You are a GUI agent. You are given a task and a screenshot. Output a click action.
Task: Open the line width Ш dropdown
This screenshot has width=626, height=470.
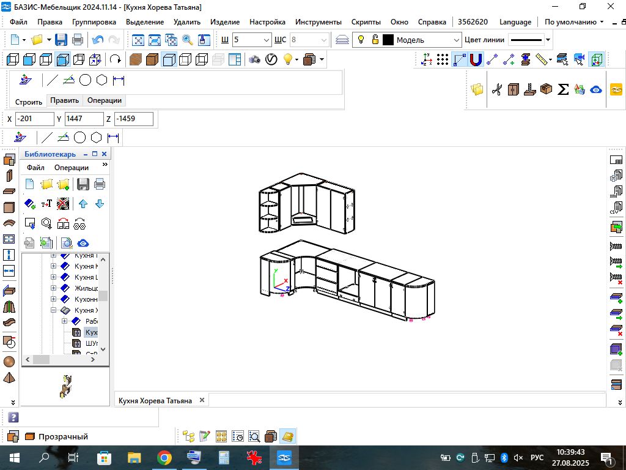pyautogui.click(x=267, y=40)
